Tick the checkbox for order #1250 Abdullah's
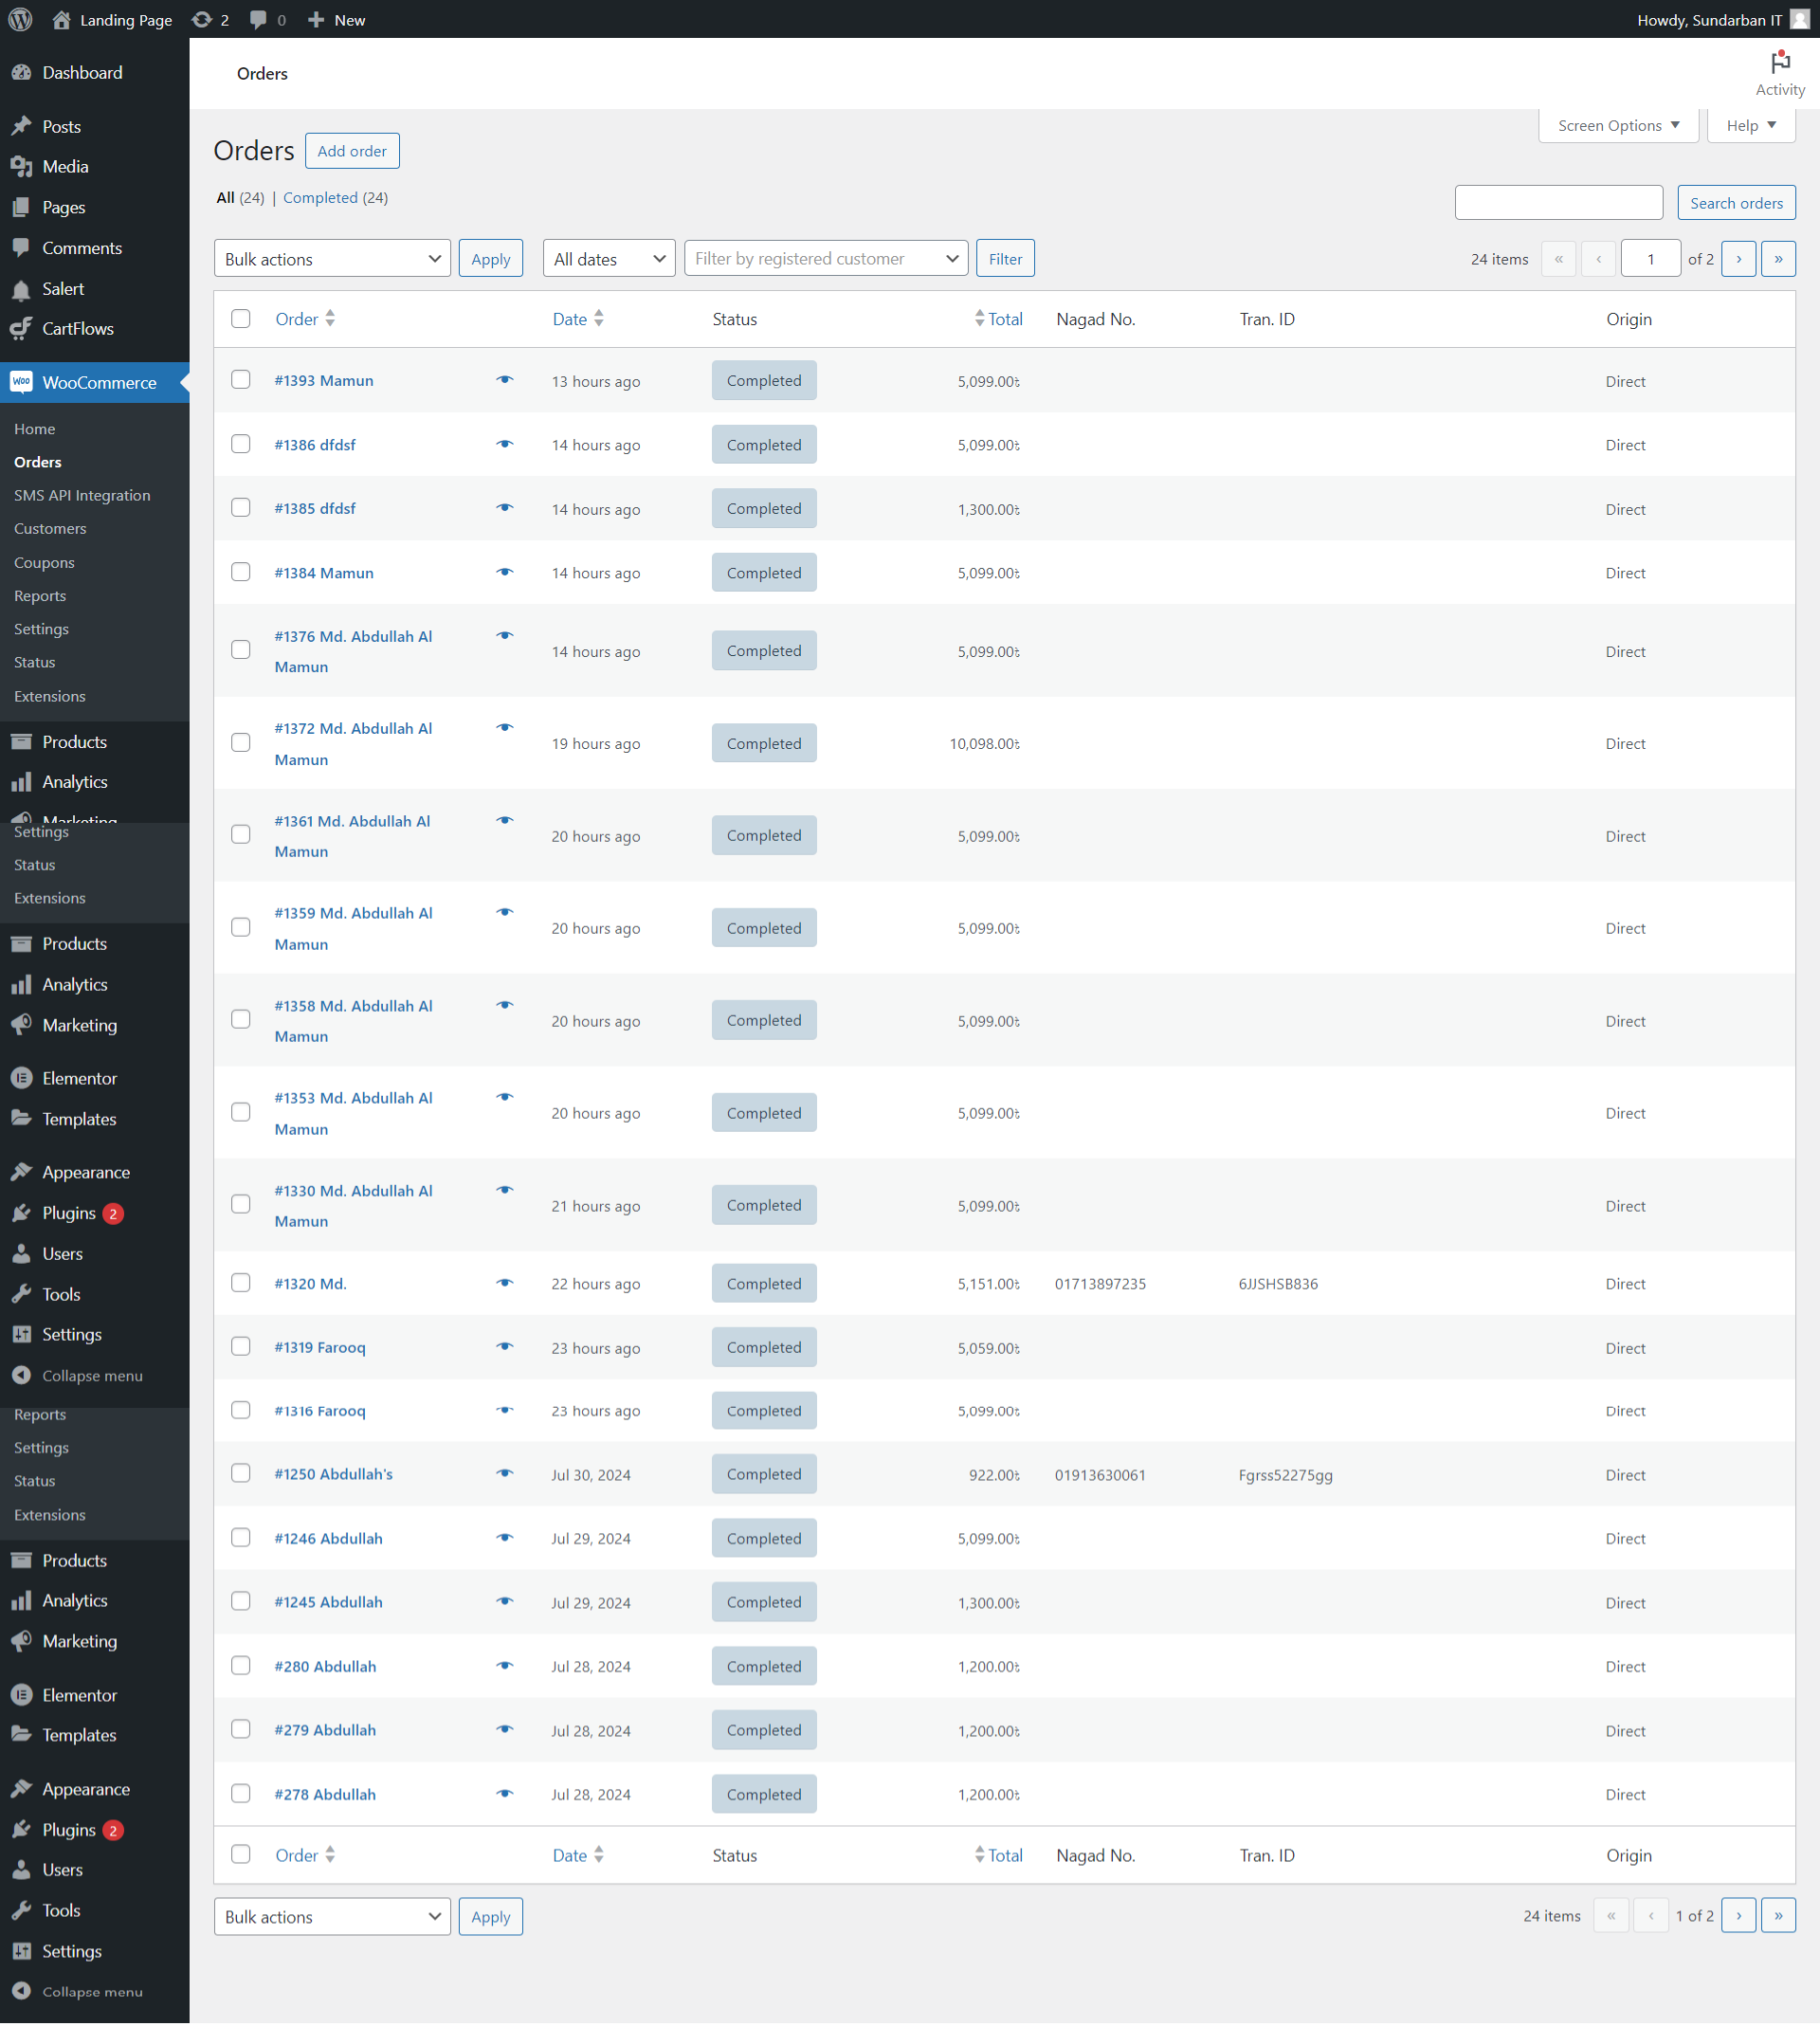This screenshot has height=2026, width=1820. [x=241, y=1473]
